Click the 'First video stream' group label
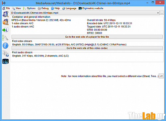 click(22, 41)
